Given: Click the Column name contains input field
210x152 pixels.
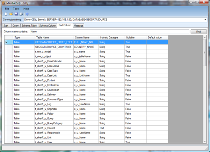Looking at the screenshot, I should (x=108, y=31).
